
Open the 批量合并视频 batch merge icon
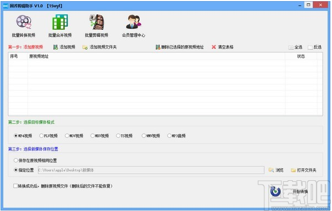60,22
